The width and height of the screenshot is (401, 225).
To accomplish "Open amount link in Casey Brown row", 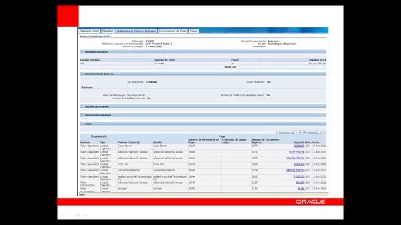I will tap(299, 146).
